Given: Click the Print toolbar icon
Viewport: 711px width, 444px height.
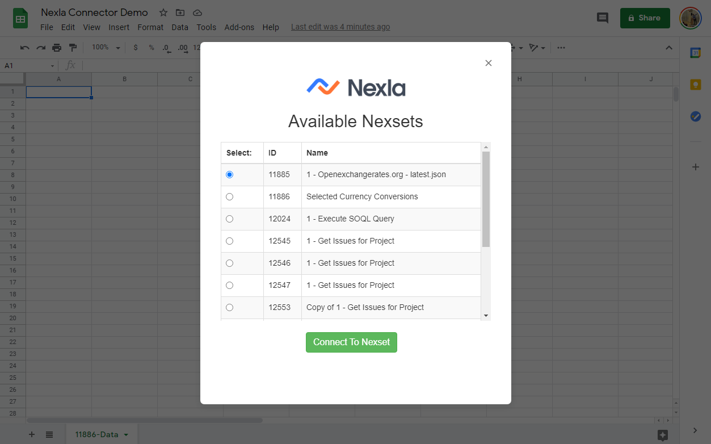Looking at the screenshot, I should point(57,48).
